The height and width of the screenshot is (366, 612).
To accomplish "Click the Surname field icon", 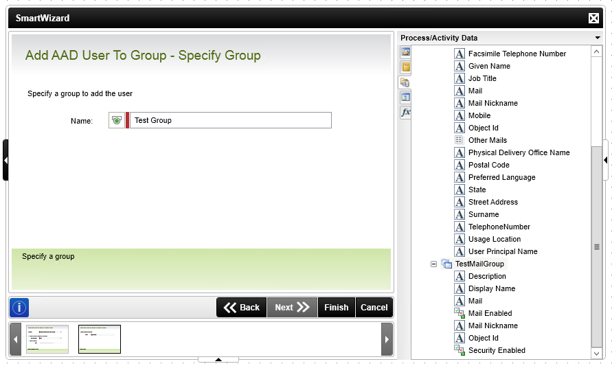I will pos(460,215).
